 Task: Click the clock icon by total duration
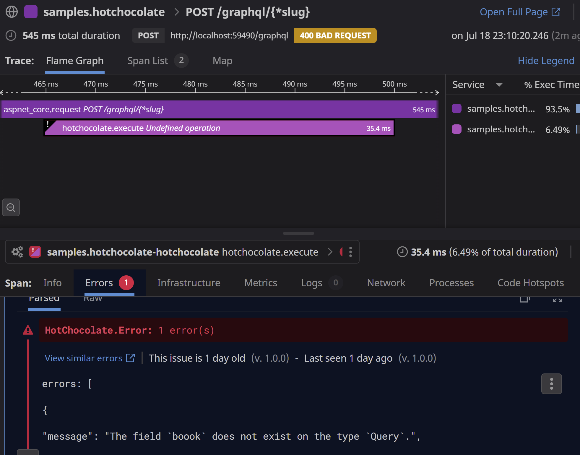click(x=11, y=36)
